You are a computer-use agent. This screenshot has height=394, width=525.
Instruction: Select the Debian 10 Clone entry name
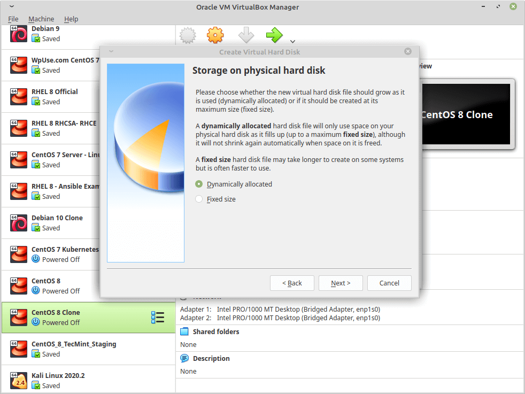[x=57, y=218]
